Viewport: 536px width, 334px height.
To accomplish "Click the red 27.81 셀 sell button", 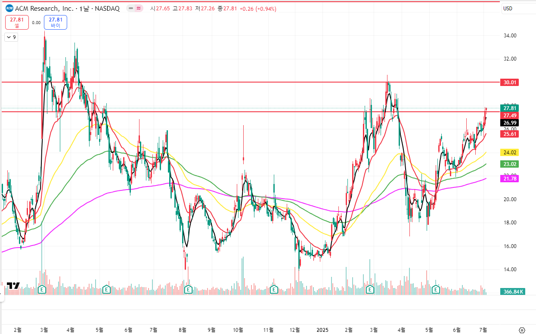I will tap(17, 22).
